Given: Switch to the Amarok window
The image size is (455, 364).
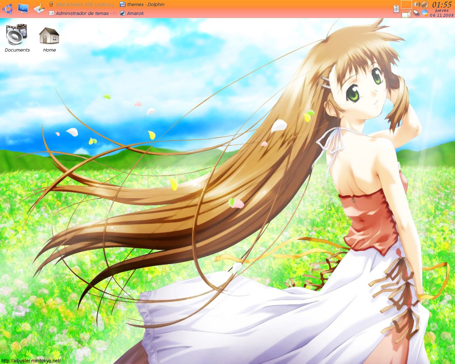Looking at the screenshot, I should (x=132, y=13).
